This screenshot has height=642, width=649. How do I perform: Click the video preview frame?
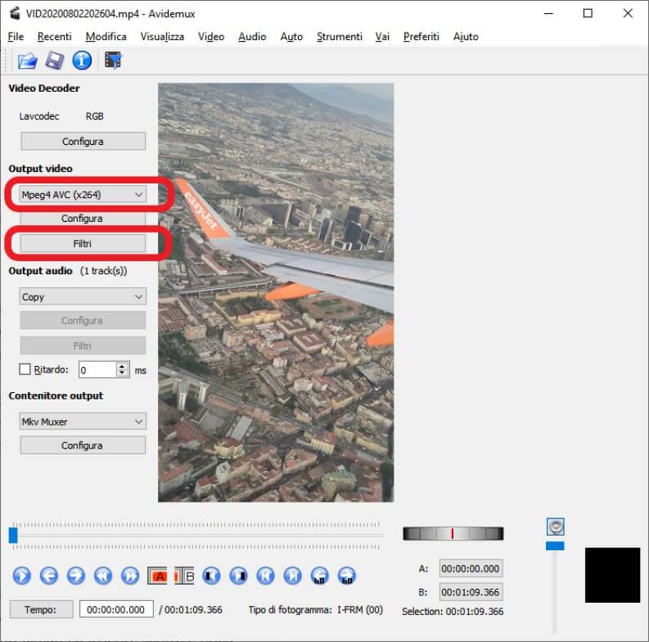point(276,292)
